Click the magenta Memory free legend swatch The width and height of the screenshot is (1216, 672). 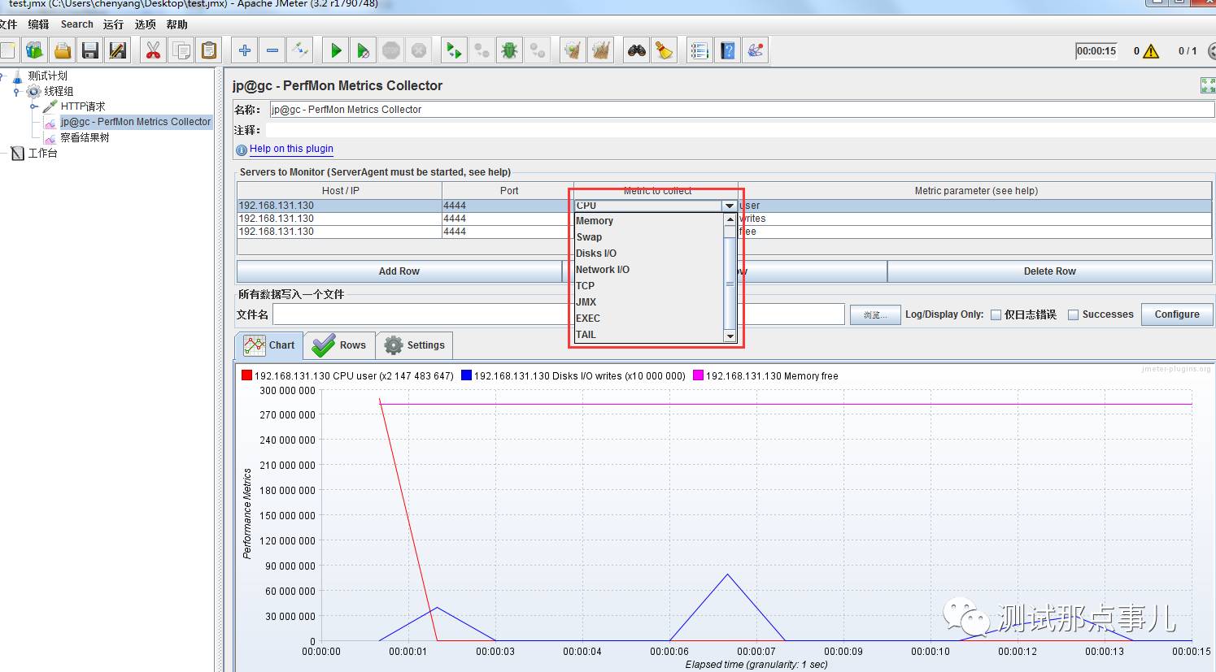(x=699, y=375)
